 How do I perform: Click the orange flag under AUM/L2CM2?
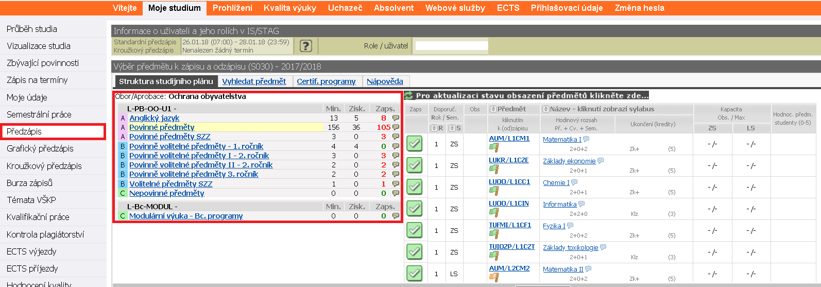(x=494, y=278)
